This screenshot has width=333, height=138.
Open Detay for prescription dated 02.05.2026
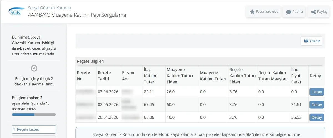click(317, 104)
